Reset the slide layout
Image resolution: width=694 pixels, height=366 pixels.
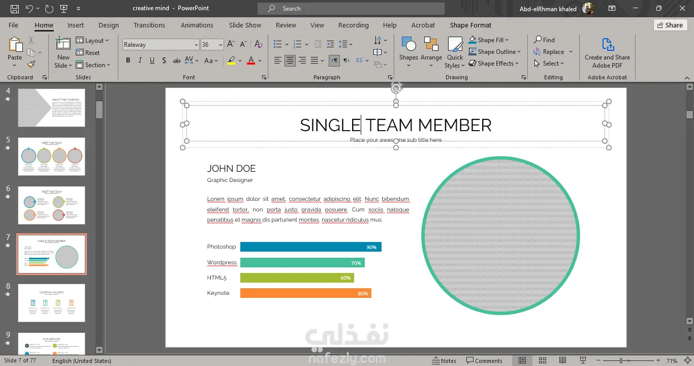coord(88,52)
